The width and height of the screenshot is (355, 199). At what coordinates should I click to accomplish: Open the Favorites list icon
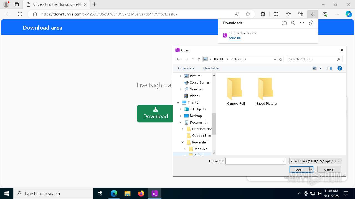click(x=288, y=14)
